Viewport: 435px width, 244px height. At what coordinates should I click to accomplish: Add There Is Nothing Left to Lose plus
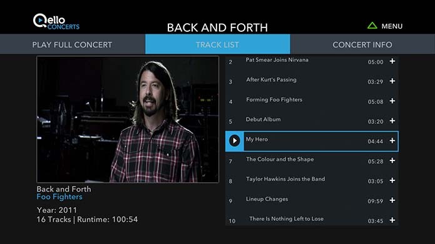click(392, 220)
